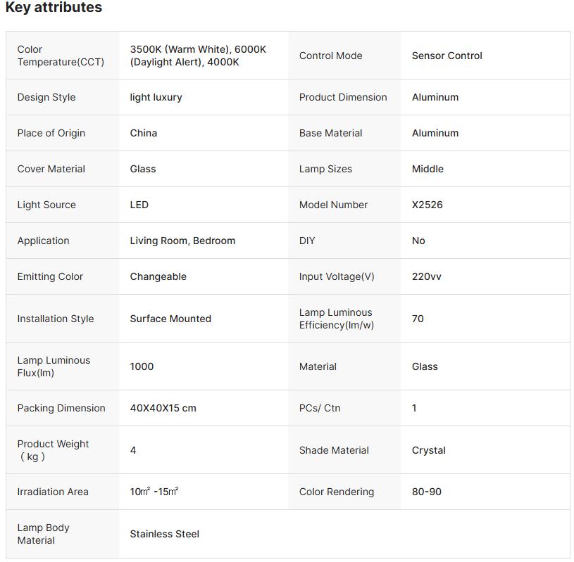
Task: Click the DIY attribute label
Action: tap(307, 241)
